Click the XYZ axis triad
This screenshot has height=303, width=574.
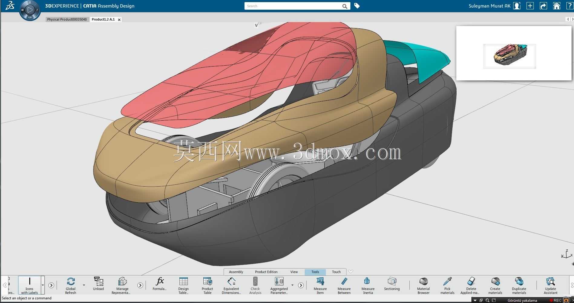pos(566,254)
